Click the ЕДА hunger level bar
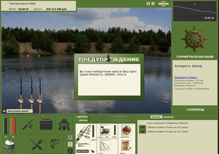The image size is (219, 154). pyautogui.click(x=6, y=126)
